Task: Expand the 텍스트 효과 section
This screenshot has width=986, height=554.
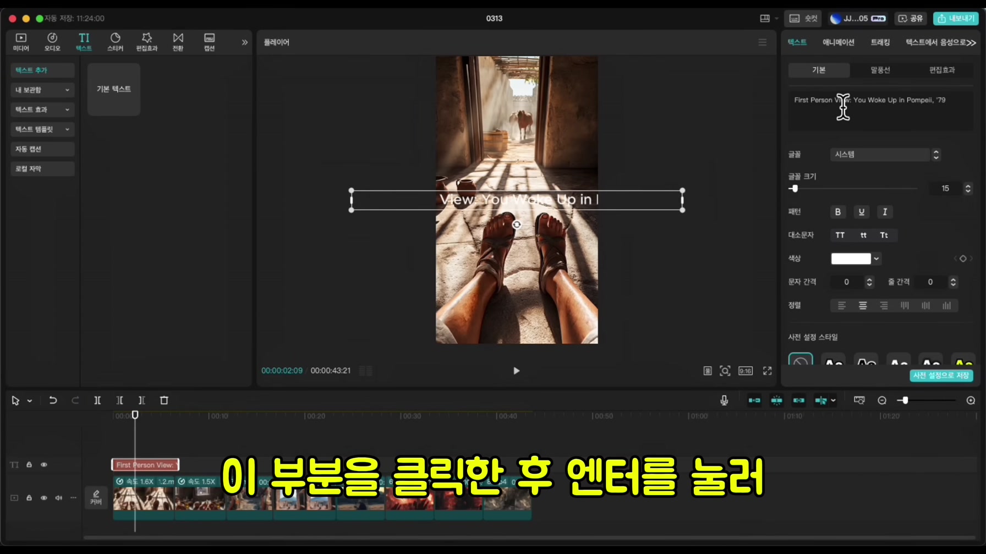Action: click(42, 109)
